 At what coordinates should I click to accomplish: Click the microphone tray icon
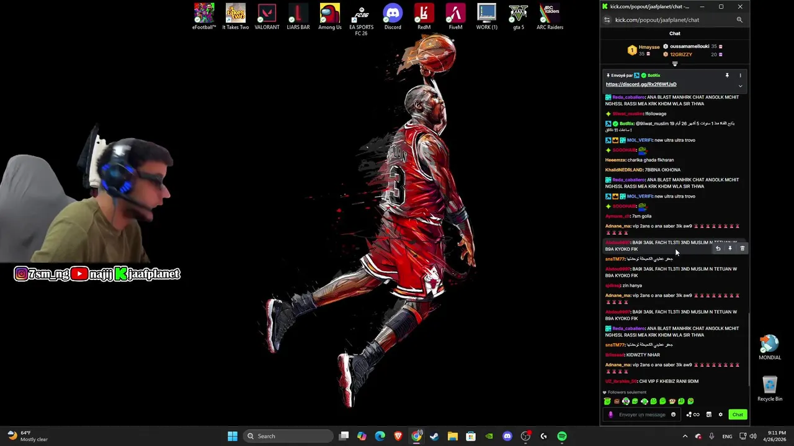[x=711, y=436]
